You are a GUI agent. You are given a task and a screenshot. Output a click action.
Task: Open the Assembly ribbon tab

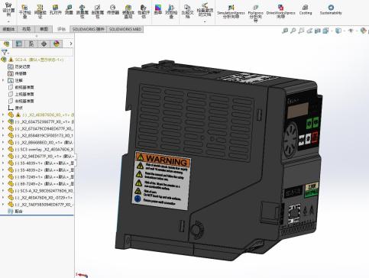coord(8,29)
